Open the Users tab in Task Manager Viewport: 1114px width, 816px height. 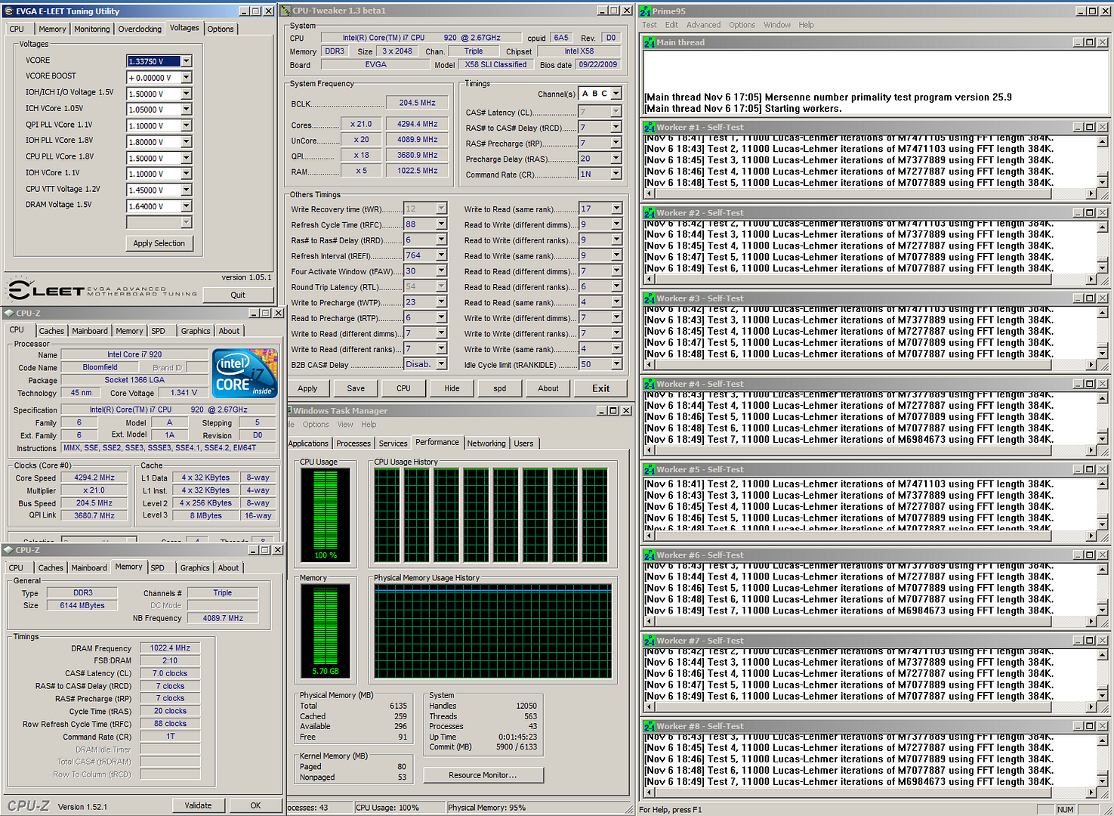coord(523,444)
